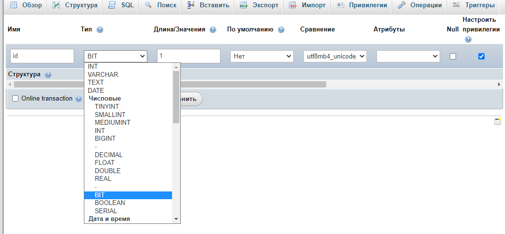505x234 pixels.
Task: Open the utf8mb4_unicode collation dropdown
Action: (335, 56)
